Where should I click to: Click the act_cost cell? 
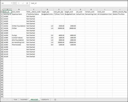coord(80,12)
